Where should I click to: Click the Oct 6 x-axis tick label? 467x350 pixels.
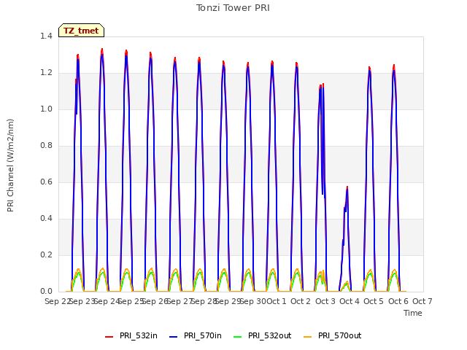(x=398, y=301)
